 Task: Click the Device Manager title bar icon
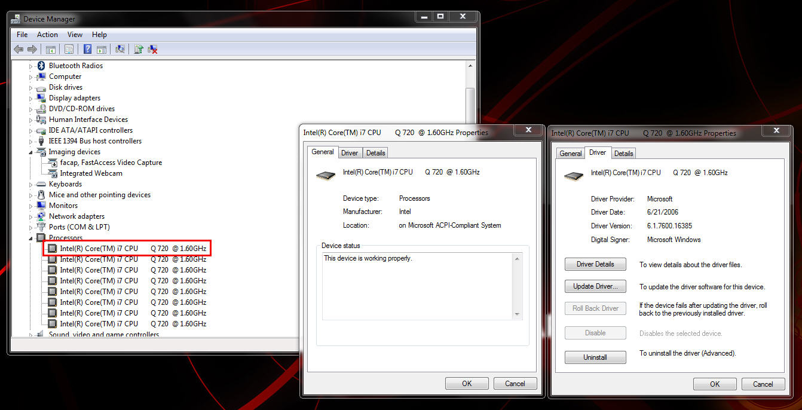(16, 19)
